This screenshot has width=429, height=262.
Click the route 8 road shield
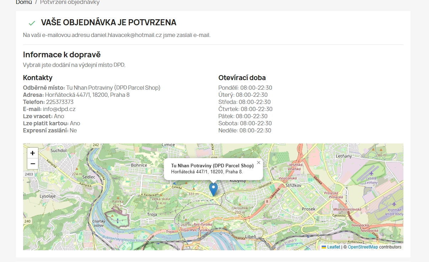(x=267, y=201)
